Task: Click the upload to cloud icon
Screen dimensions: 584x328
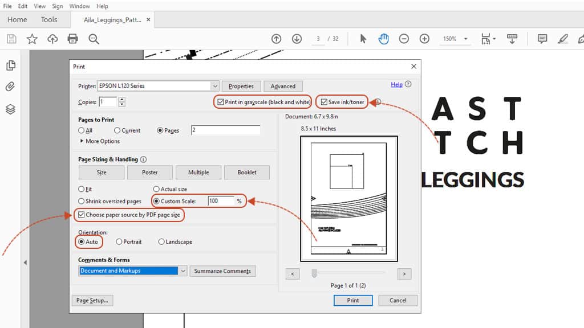Action: 52,39
